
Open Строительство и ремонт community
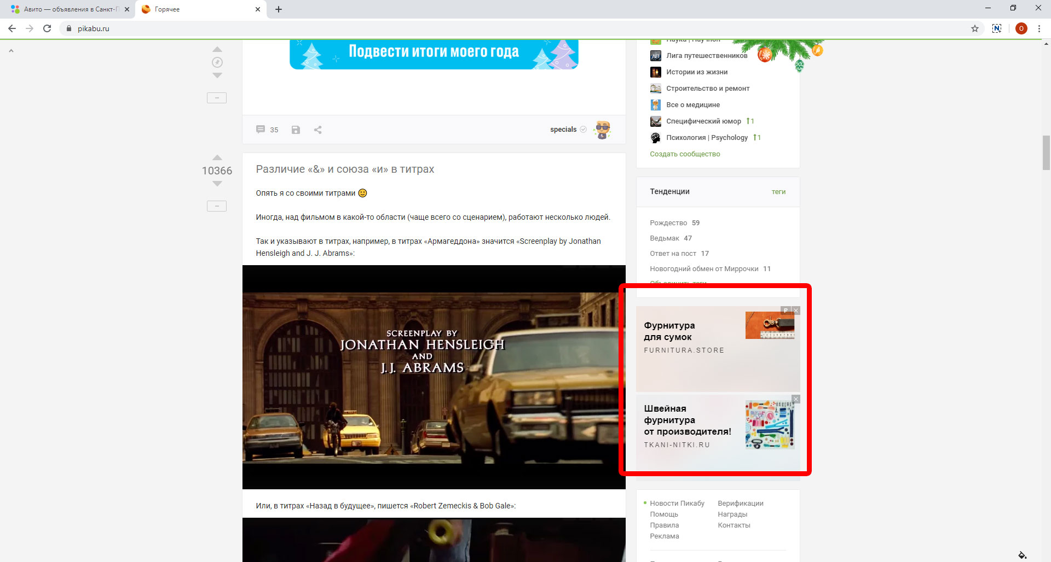point(708,89)
